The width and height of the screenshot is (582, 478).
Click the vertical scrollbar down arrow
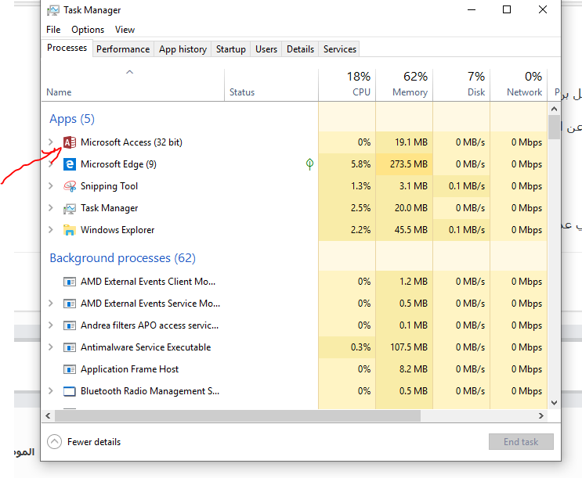coord(555,402)
